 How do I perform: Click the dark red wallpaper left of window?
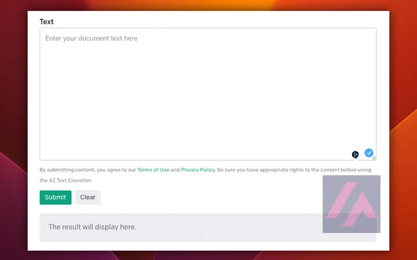14,80
